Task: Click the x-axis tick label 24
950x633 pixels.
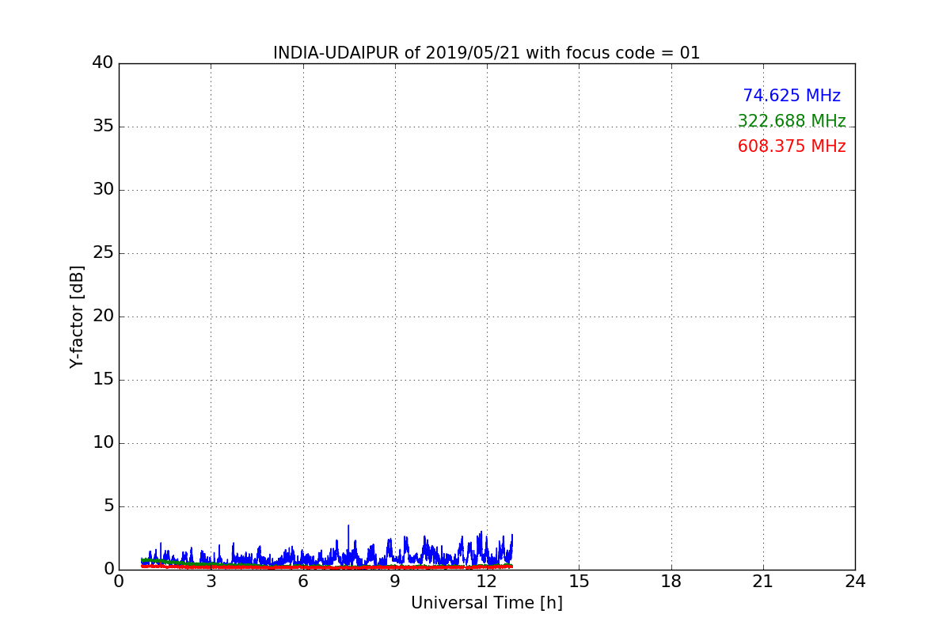Action: (855, 582)
